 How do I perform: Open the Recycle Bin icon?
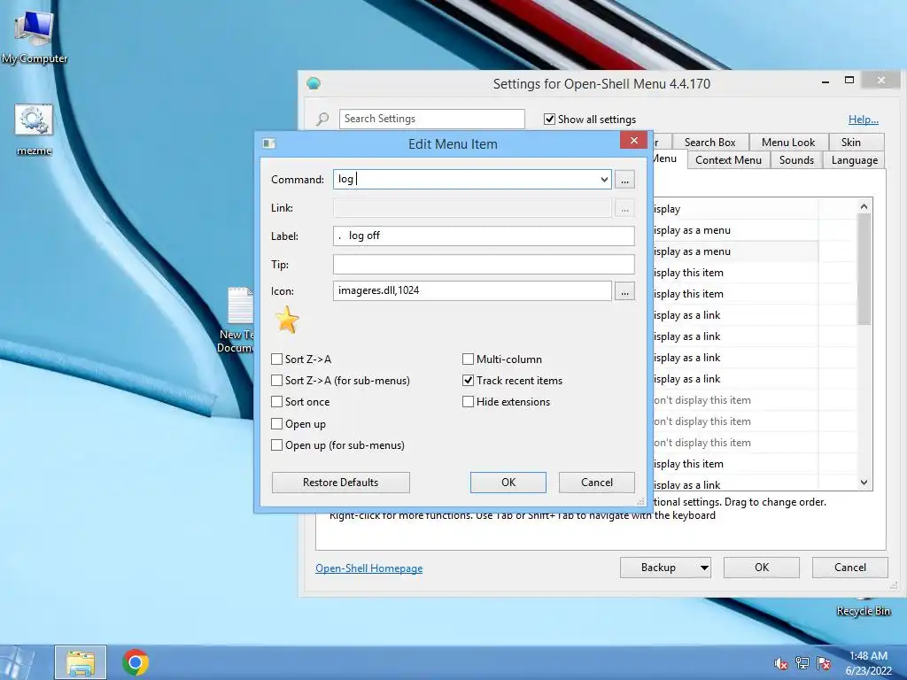[x=863, y=607]
